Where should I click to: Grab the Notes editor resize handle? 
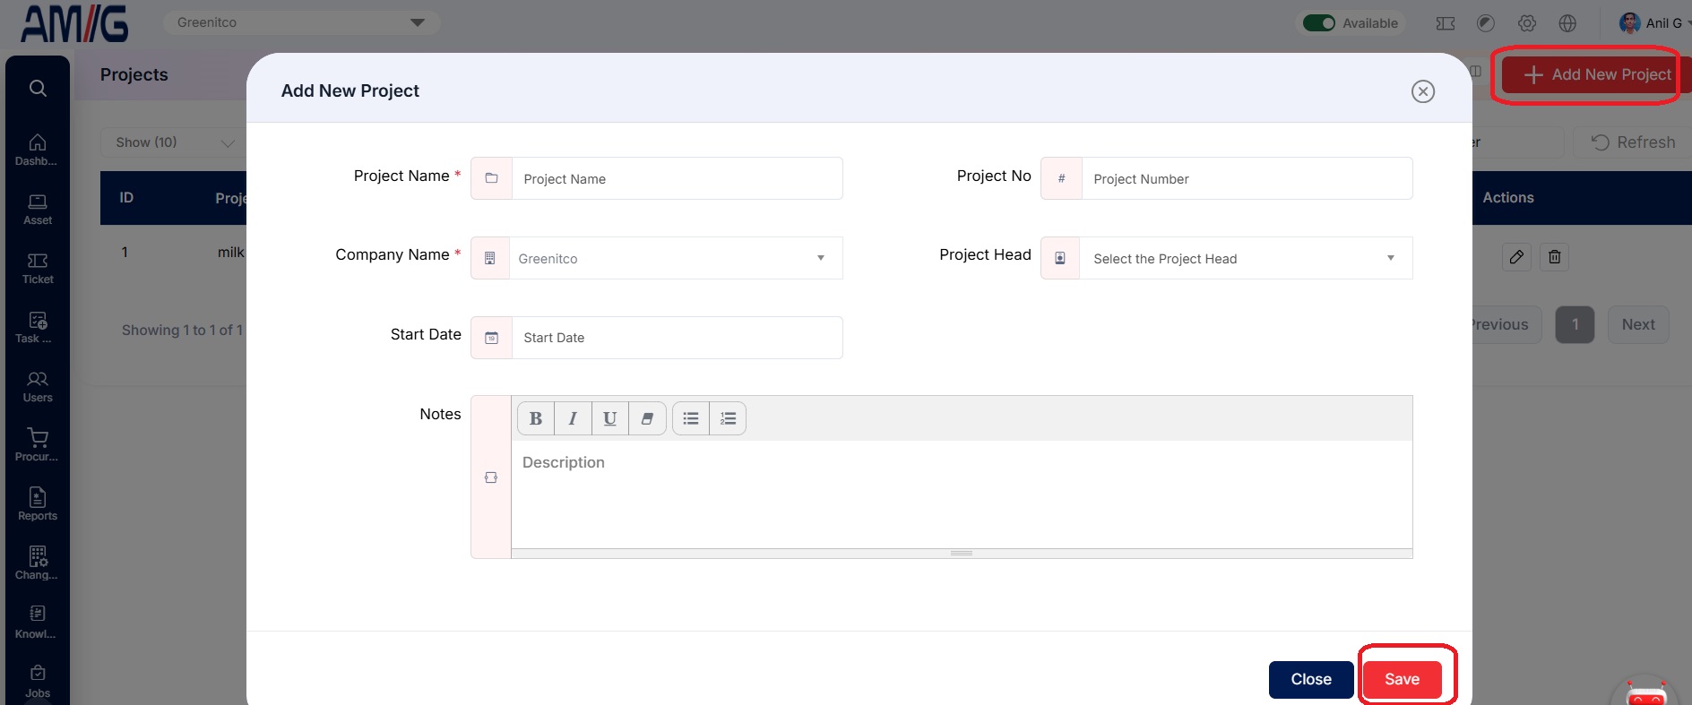pyautogui.click(x=962, y=554)
